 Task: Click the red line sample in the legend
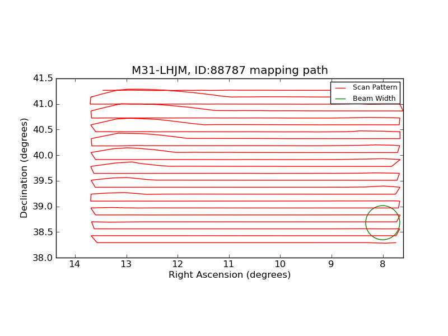pyautogui.click(x=340, y=88)
